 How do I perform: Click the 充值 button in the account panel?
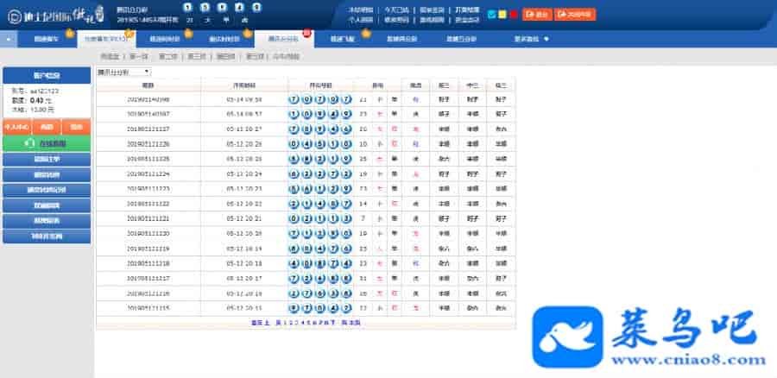coord(47,126)
